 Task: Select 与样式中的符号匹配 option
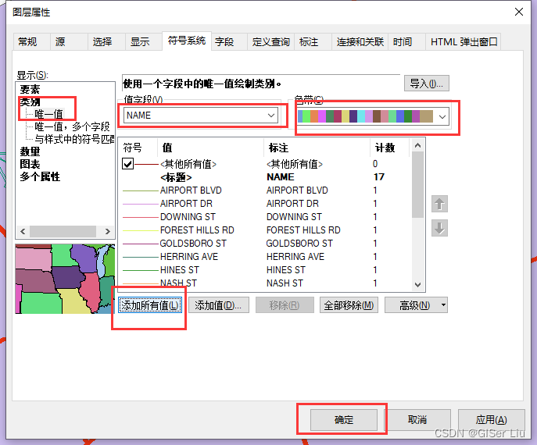tap(74, 139)
